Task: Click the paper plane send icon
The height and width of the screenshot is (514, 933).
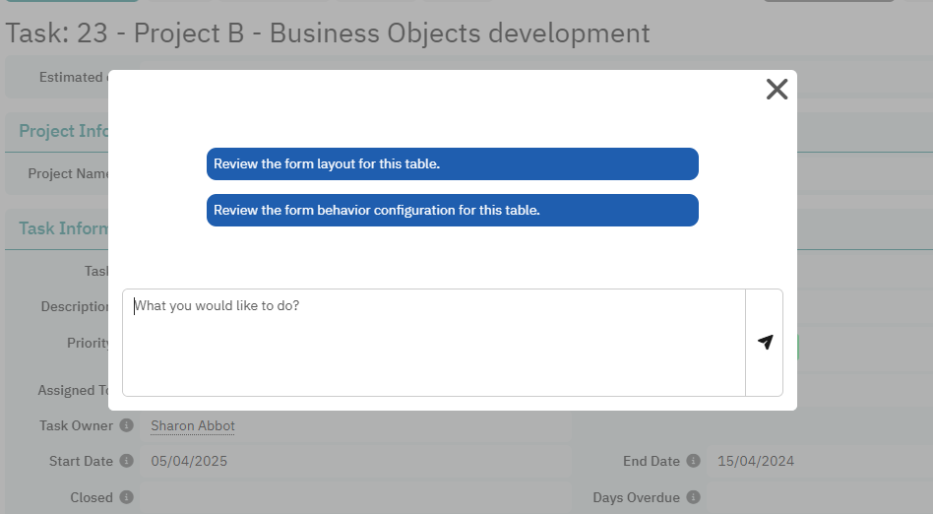Action: pos(765,342)
